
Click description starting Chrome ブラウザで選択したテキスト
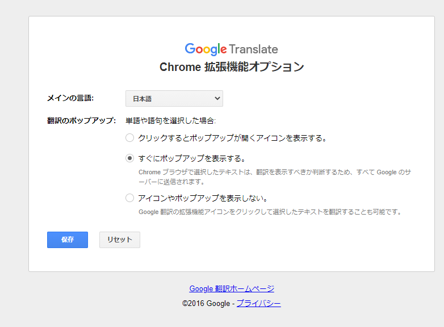point(275,177)
